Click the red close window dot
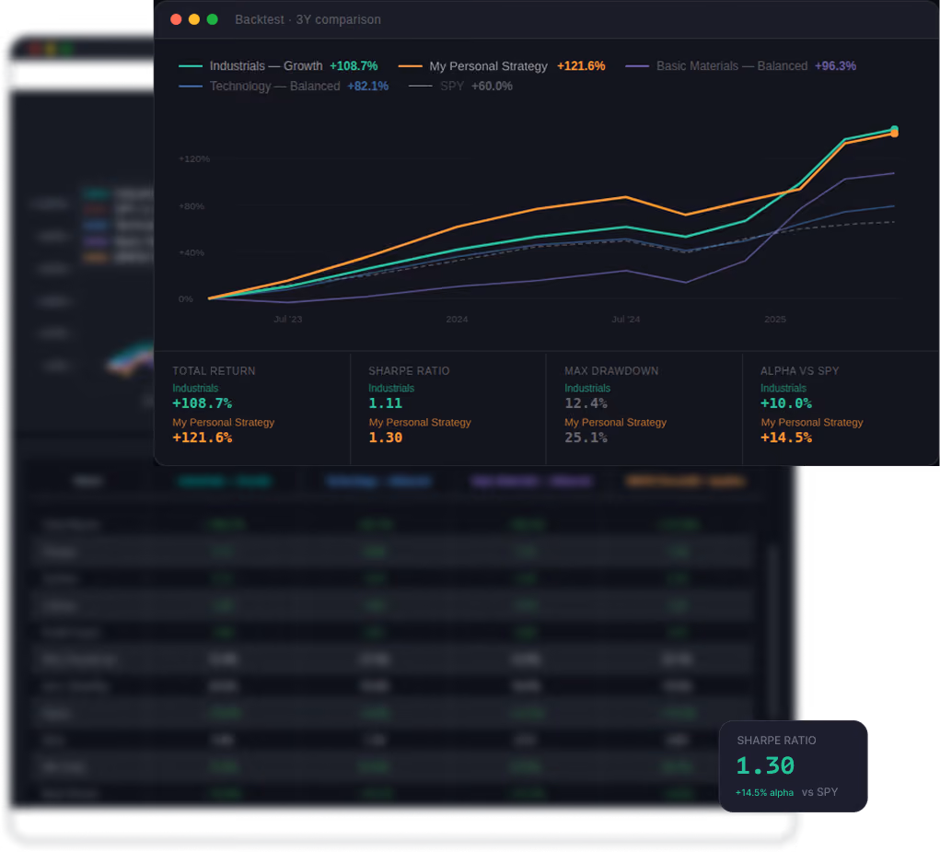This screenshot has height=852, width=940. pyautogui.click(x=176, y=19)
